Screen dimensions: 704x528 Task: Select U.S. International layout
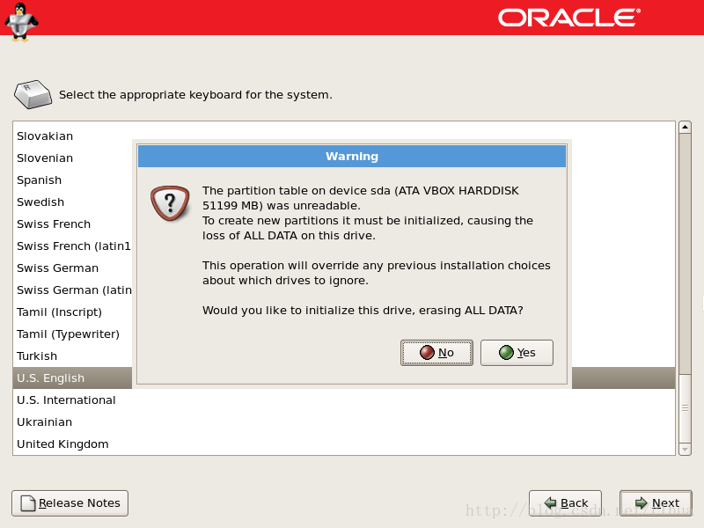click(344, 400)
